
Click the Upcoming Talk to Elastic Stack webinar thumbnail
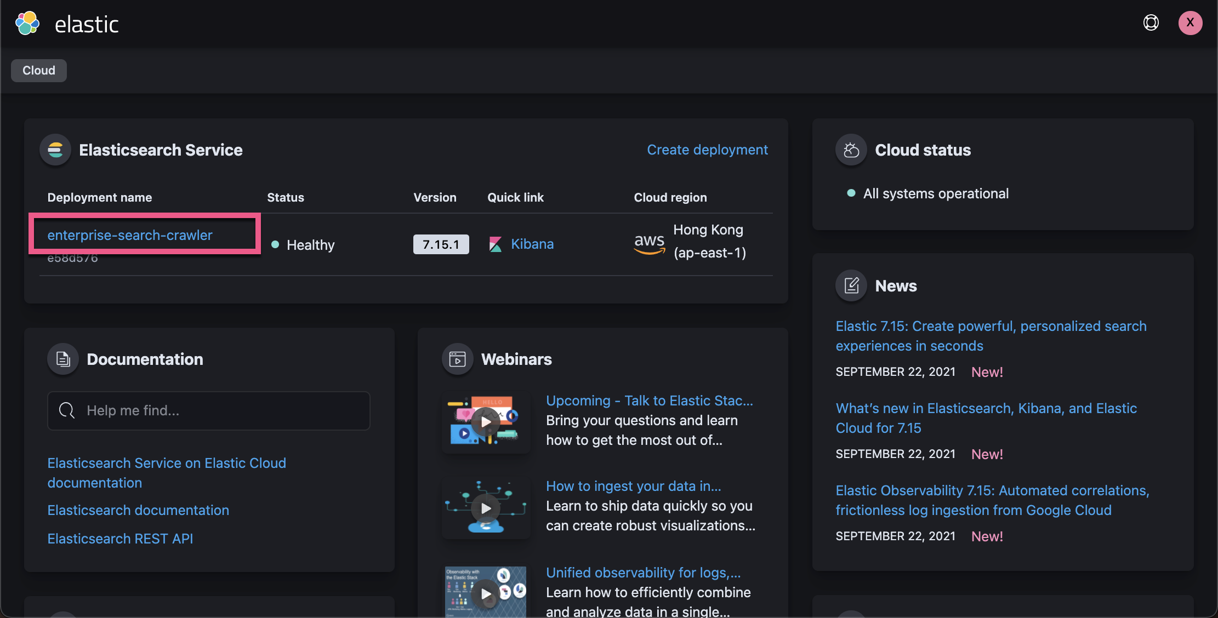[x=485, y=421]
